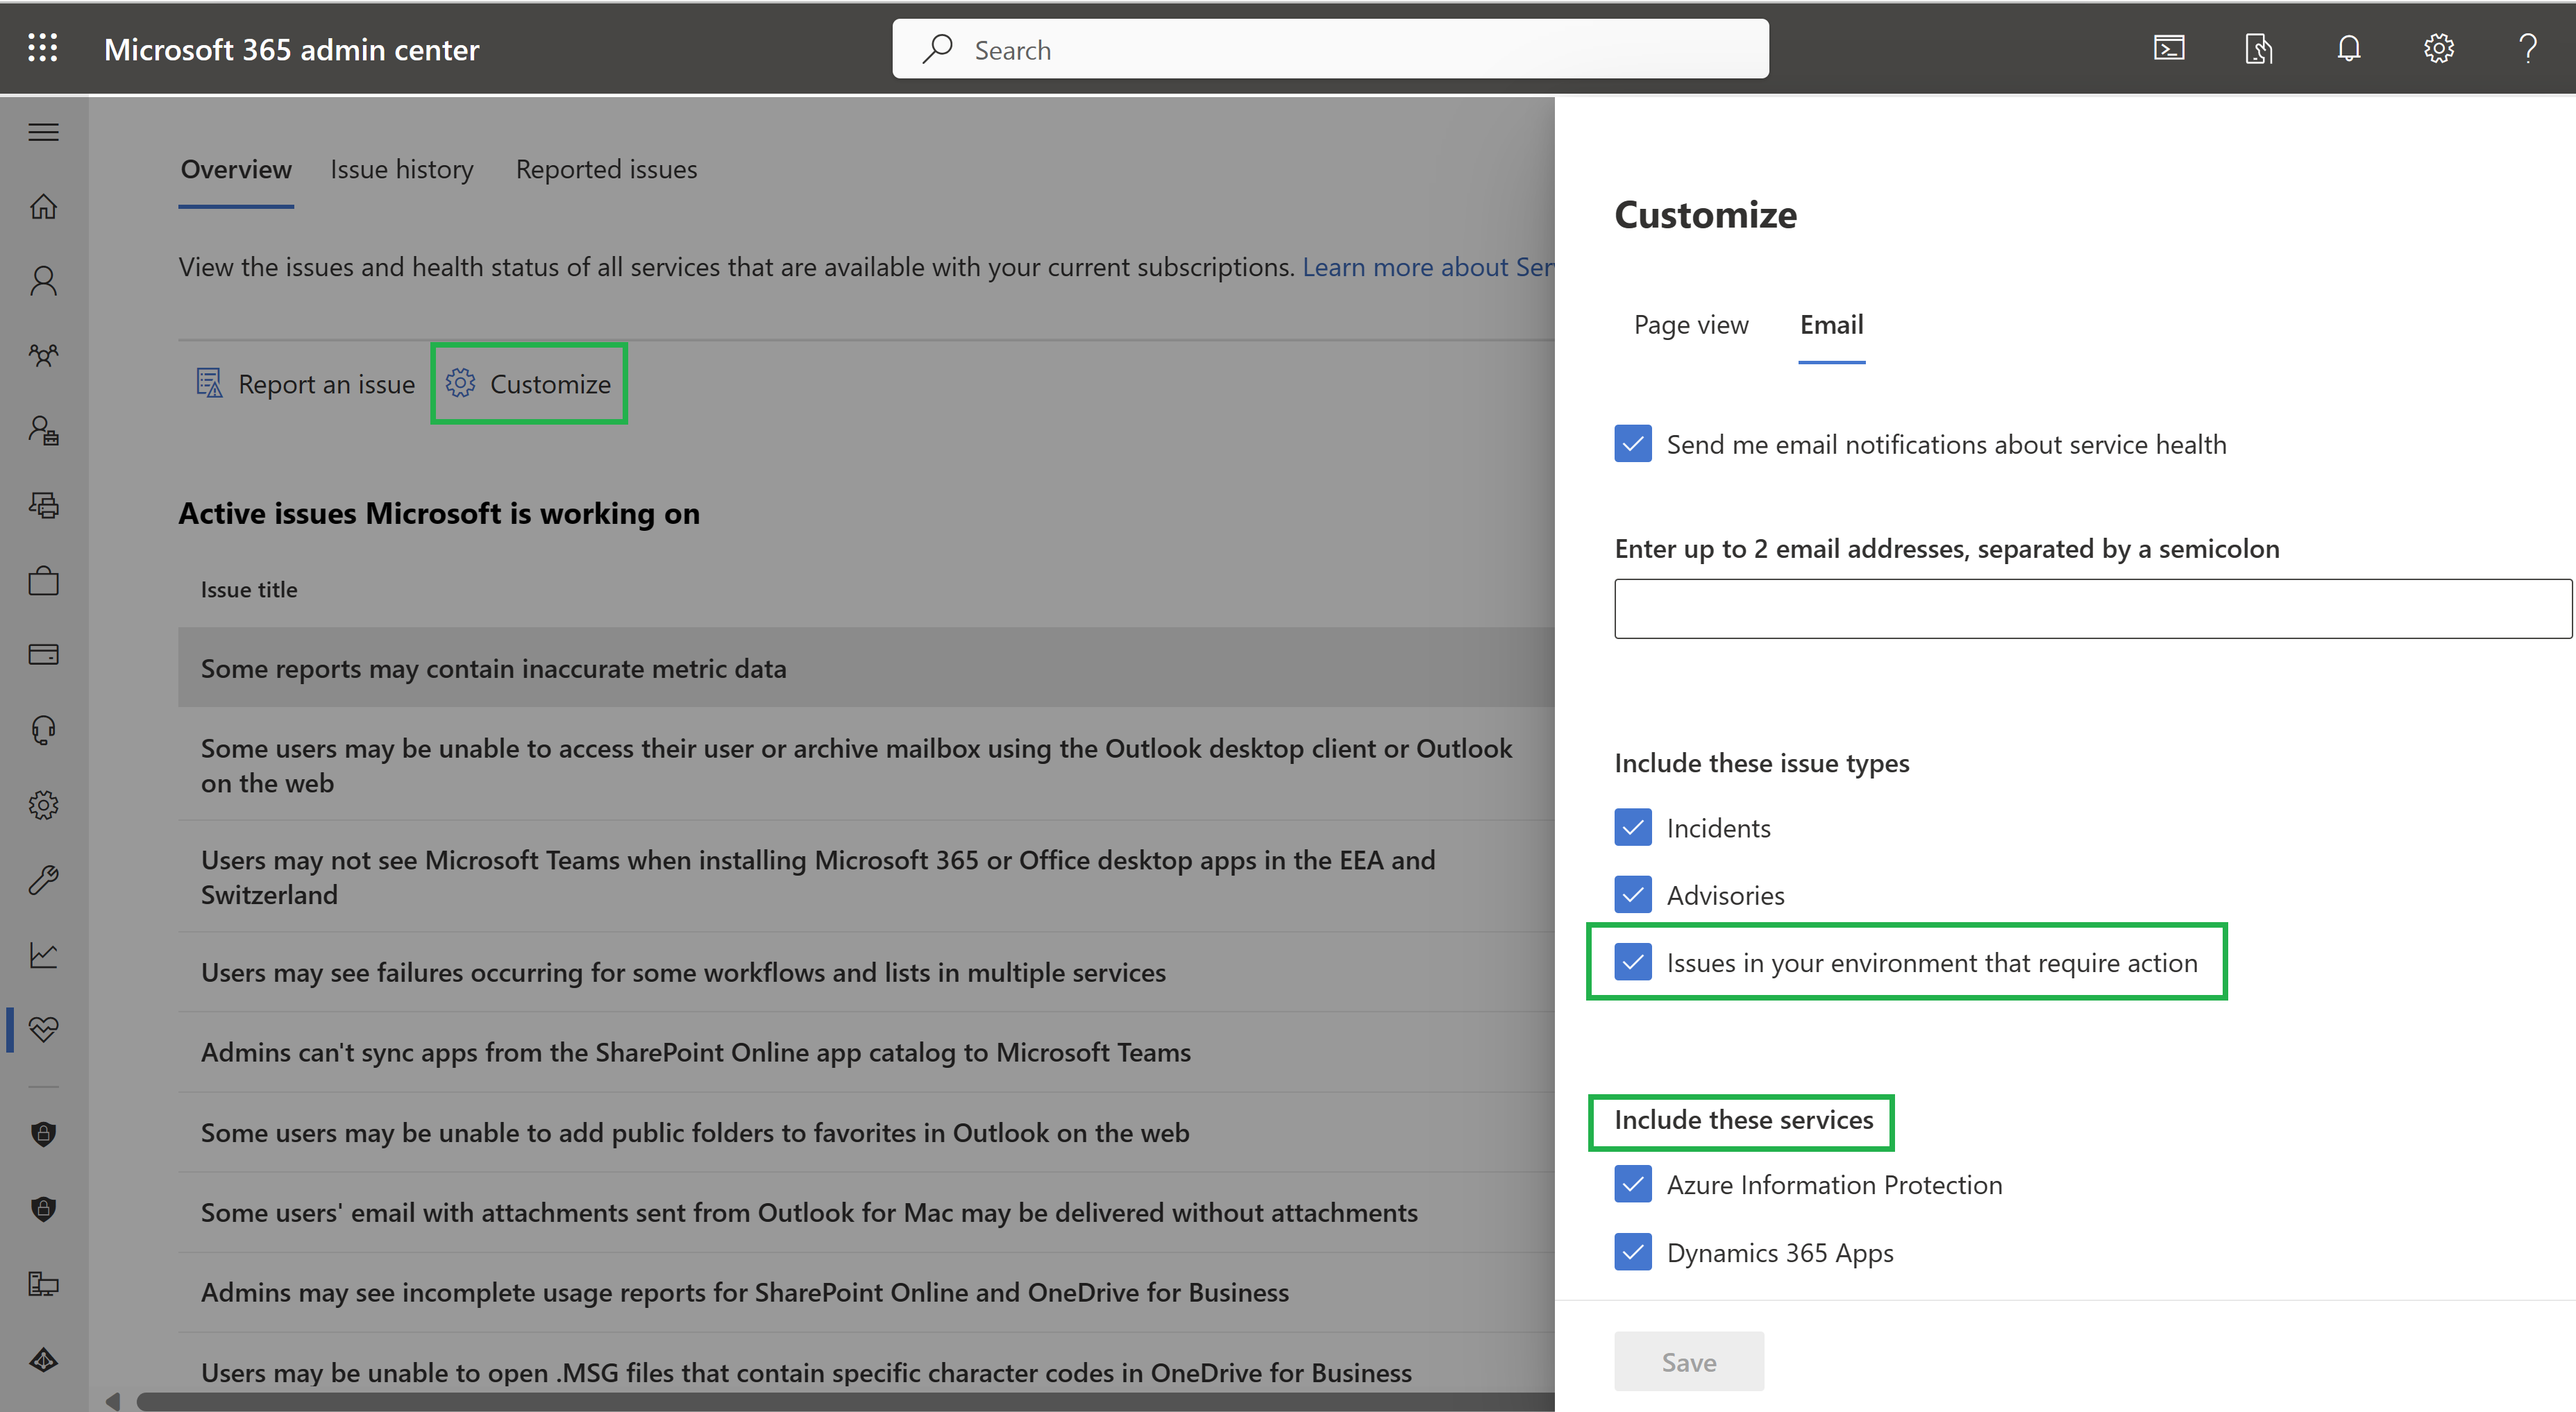2576x1412 pixels.
Task: Click the Save button
Action: [1687, 1361]
